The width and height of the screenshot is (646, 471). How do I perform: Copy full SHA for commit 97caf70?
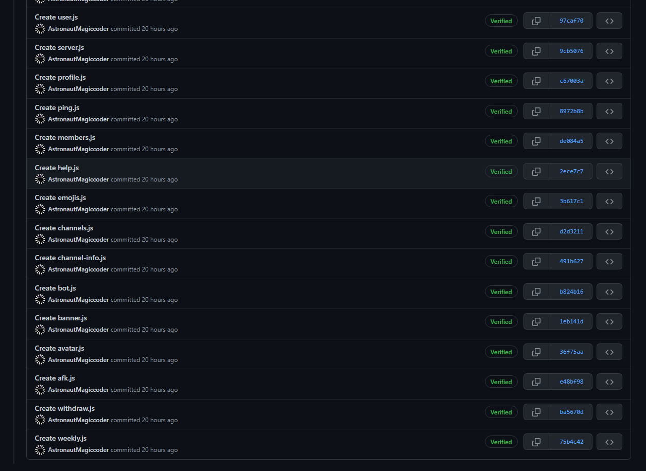(x=537, y=21)
